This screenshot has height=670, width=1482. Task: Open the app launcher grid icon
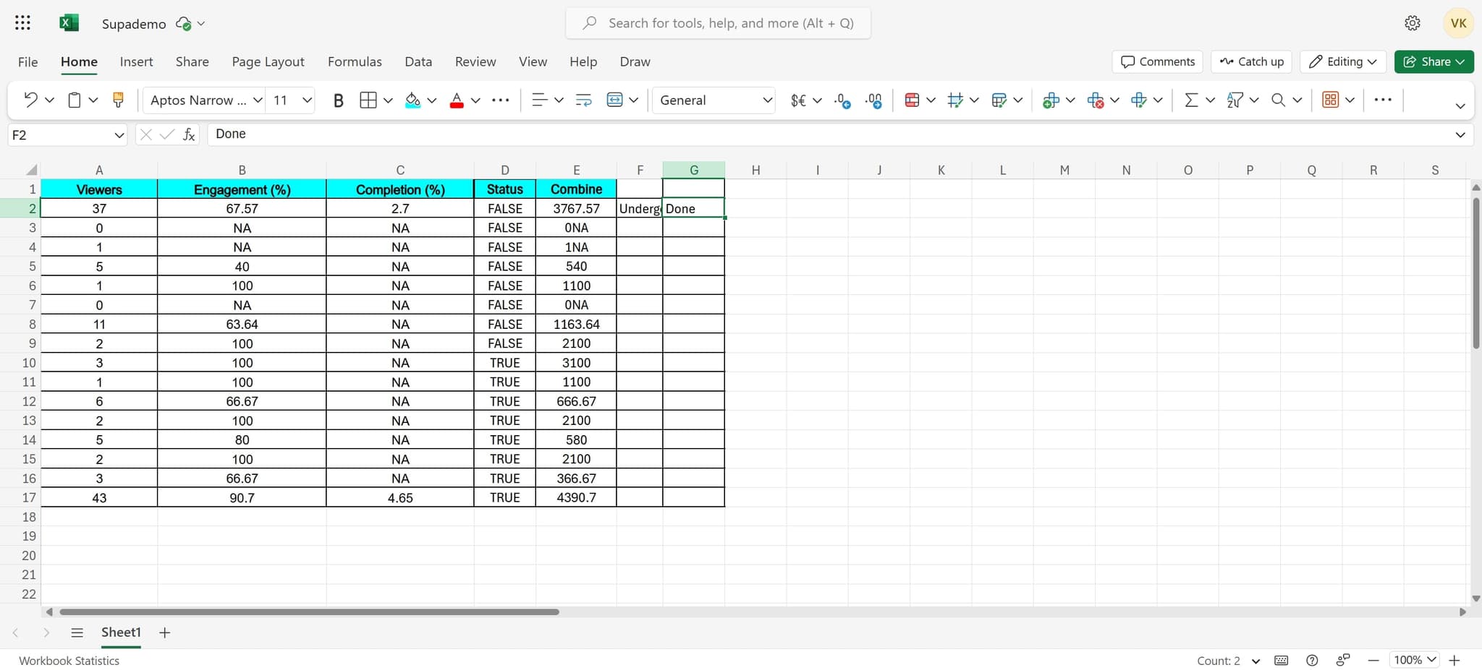(22, 23)
